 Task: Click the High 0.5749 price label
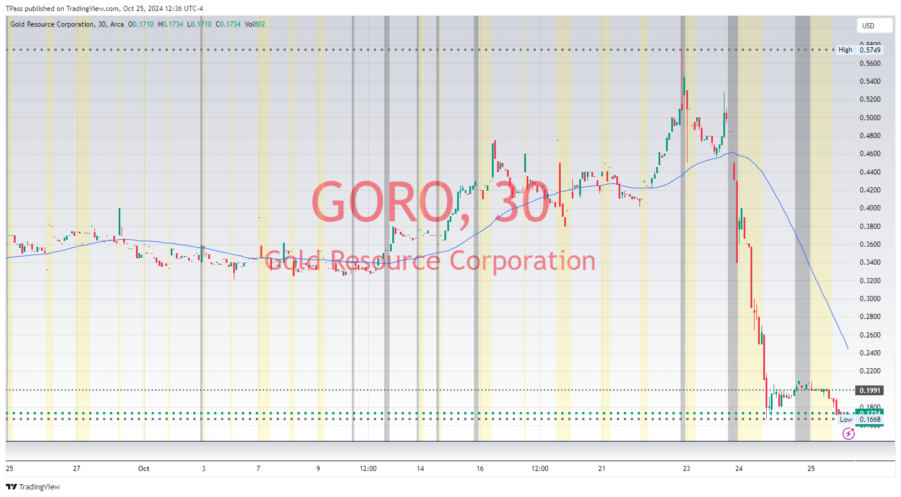[860, 50]
